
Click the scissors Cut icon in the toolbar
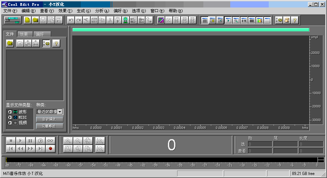[x=110, y=20]
